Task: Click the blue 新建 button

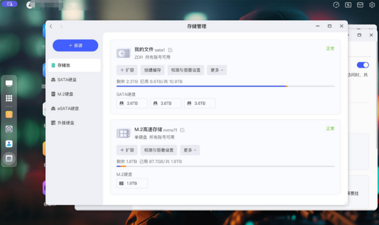Action: pos(75,45)
